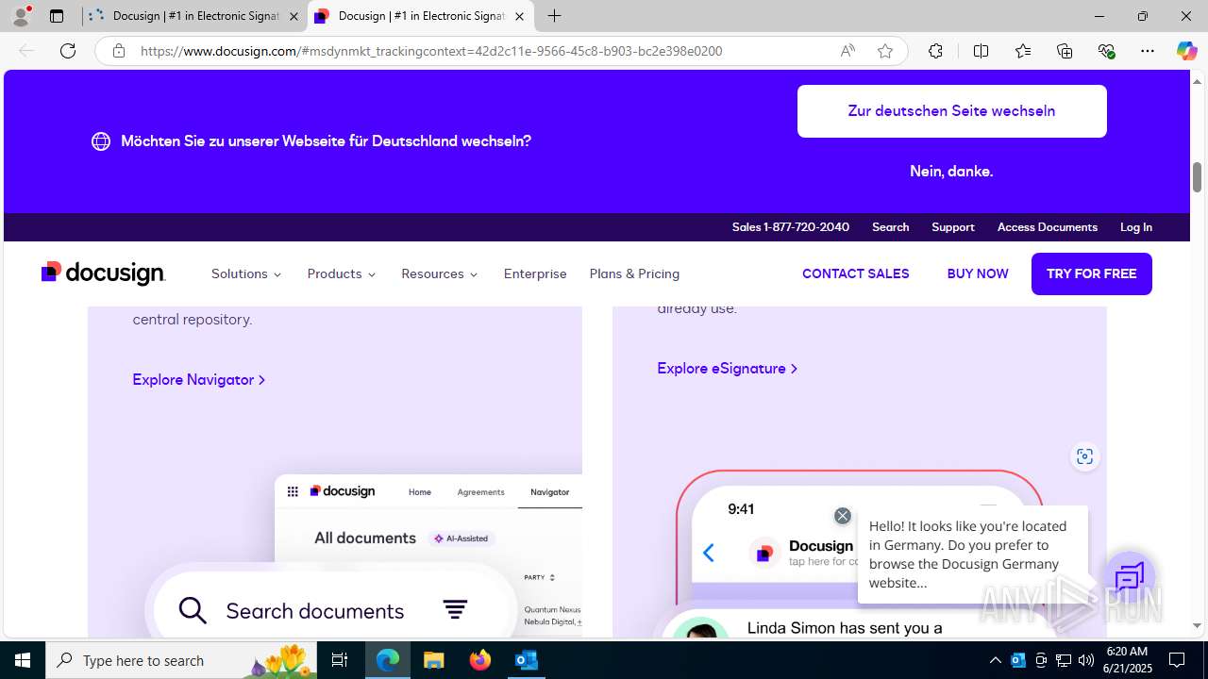Open Support in the top bar
Screen dimensions: 1208x679
coord(953,227)
